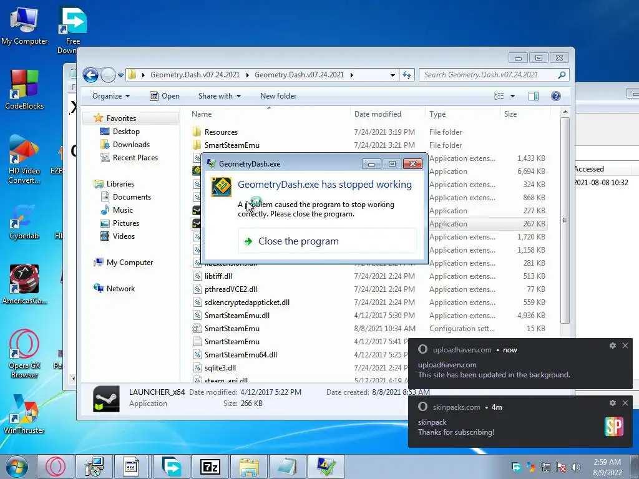Open the Share with menu
Viewport: 639px width, 479px height.
tap(219, 96)
